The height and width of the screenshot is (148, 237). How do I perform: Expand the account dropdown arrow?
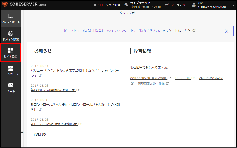[233, 5]
